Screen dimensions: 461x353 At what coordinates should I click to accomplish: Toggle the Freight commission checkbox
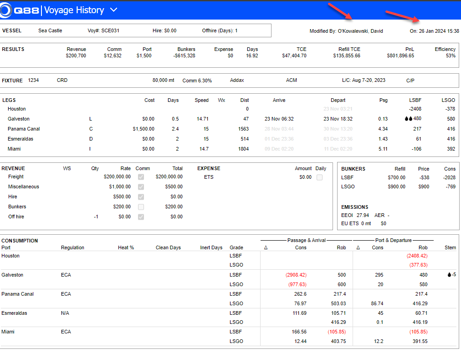pyautogui.click(x=141, y=177)
